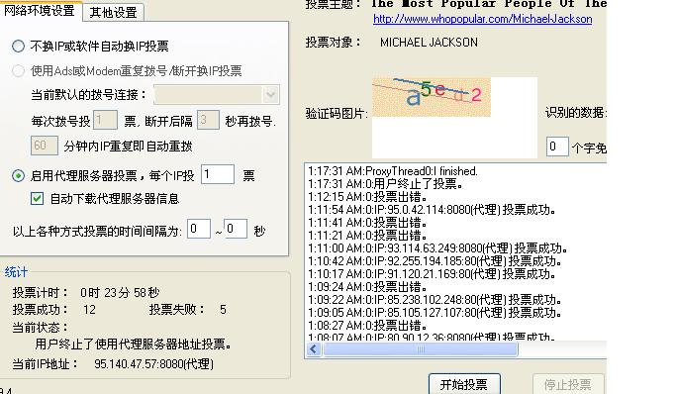Select the 1:12:15 投票出错 log line
The height and width of the screenshot is (394, 676).
[367, 197]
